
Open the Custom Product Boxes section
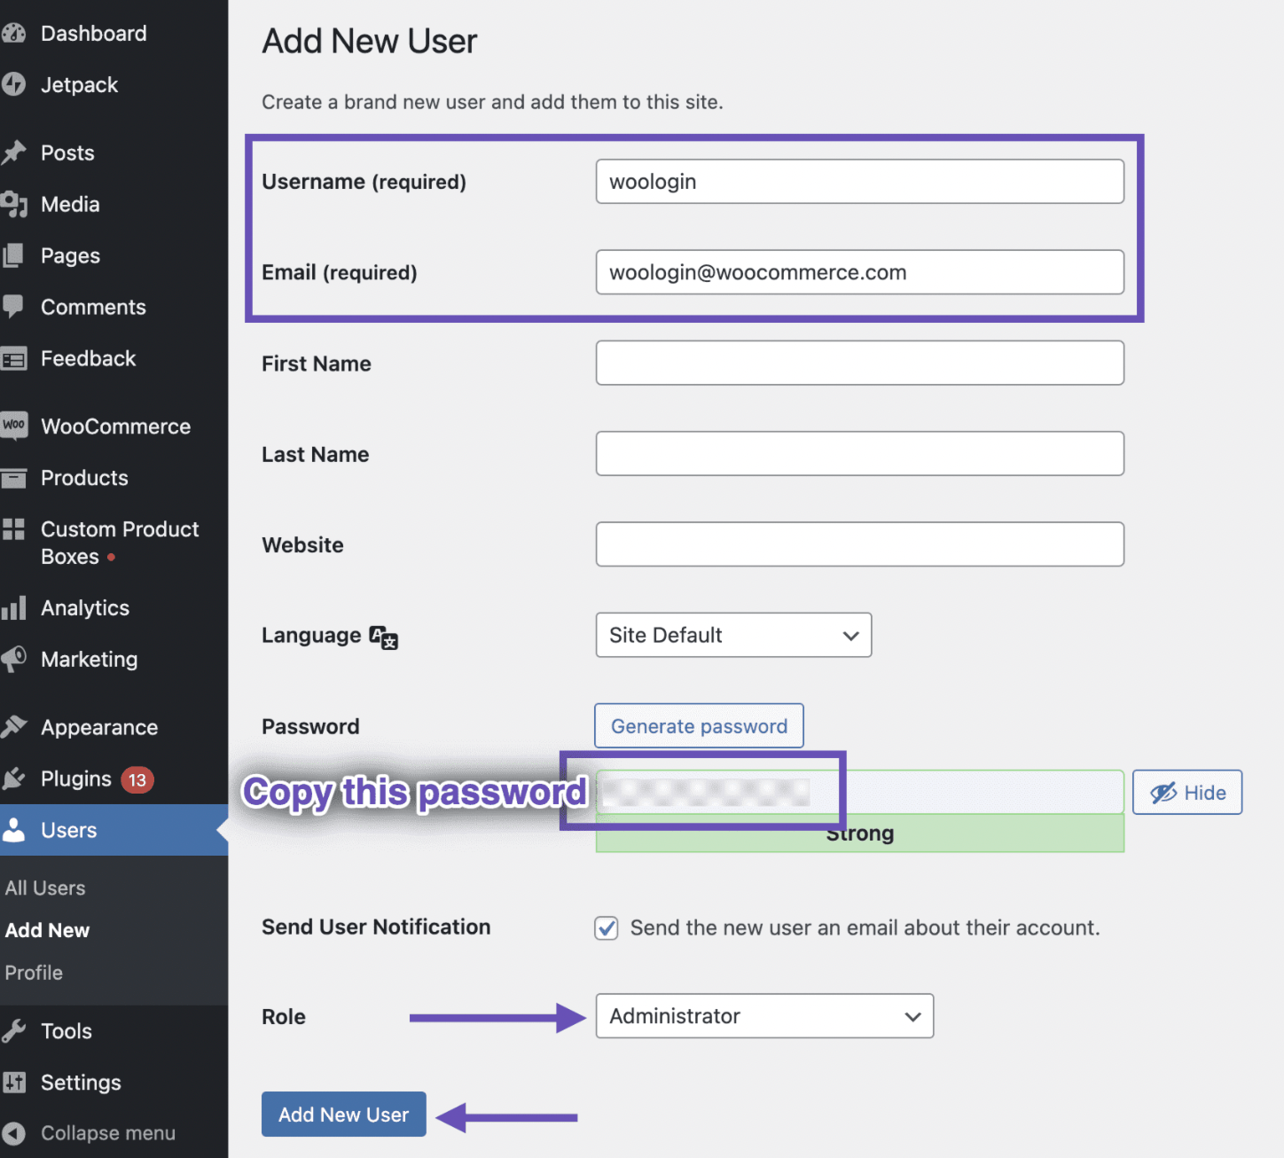(119, 542)
